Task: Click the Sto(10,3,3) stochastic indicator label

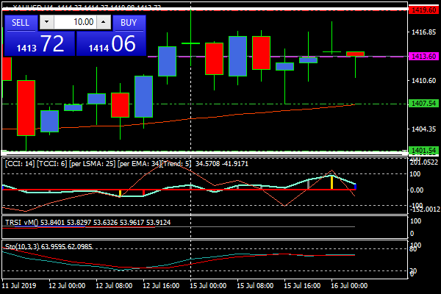Action: click(x=22, y=246)
